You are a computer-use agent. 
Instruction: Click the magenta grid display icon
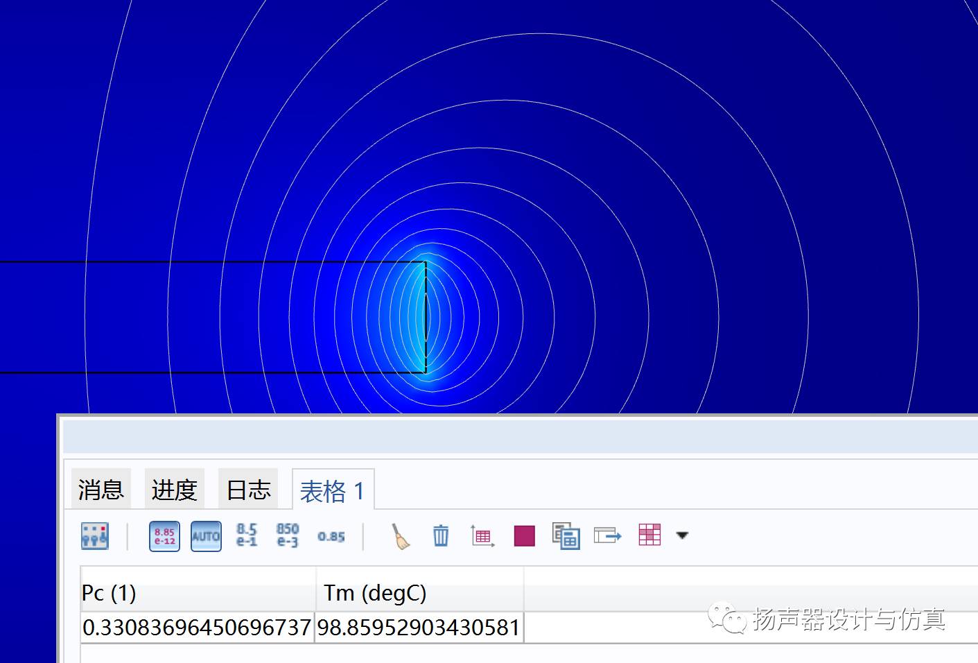[649, 535]
